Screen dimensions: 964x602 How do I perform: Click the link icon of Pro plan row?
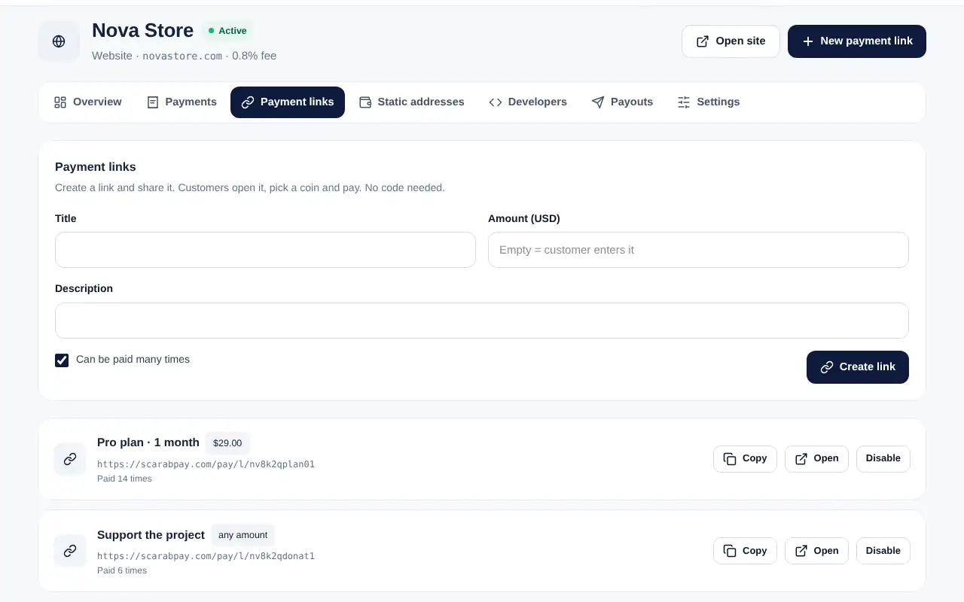point(70,459)
